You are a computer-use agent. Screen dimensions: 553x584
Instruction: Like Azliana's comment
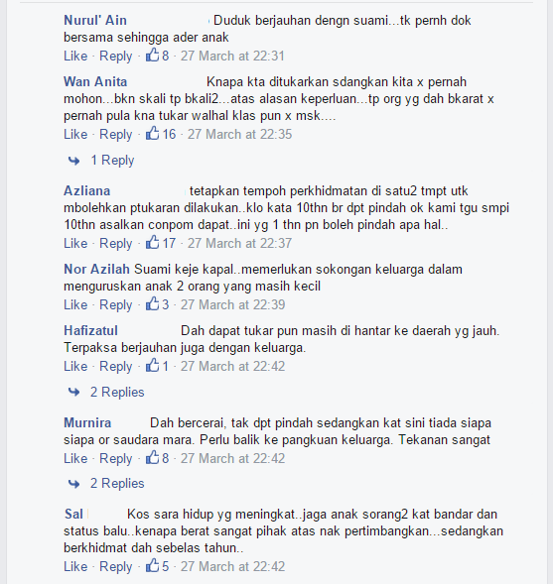click(x=75, y=243)
